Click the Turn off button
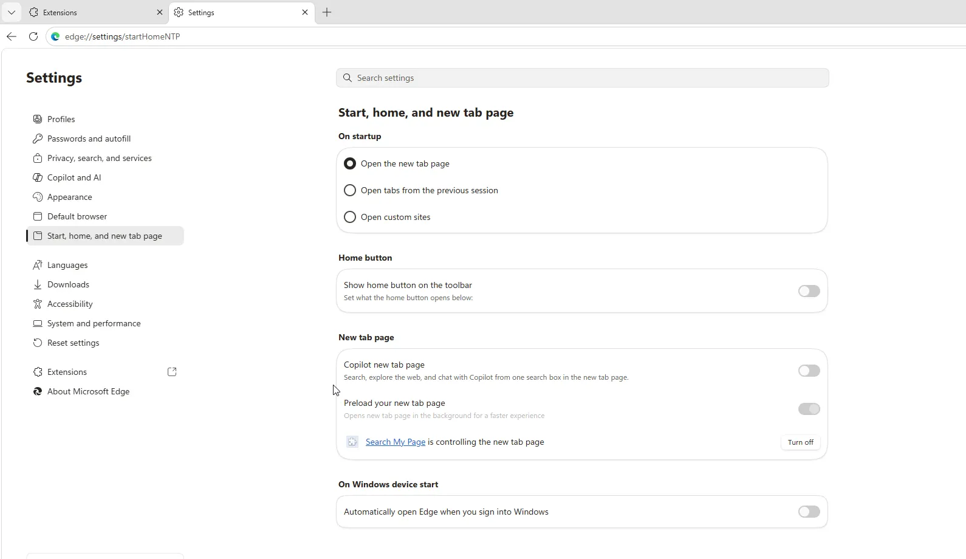The height and width of the screenshot is (559, 966). 800,442
